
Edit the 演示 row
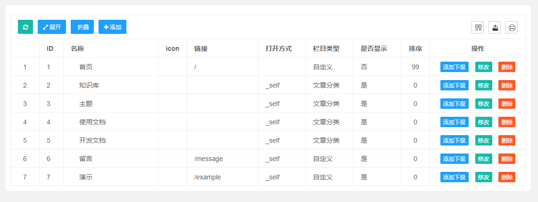coord(483,178)
